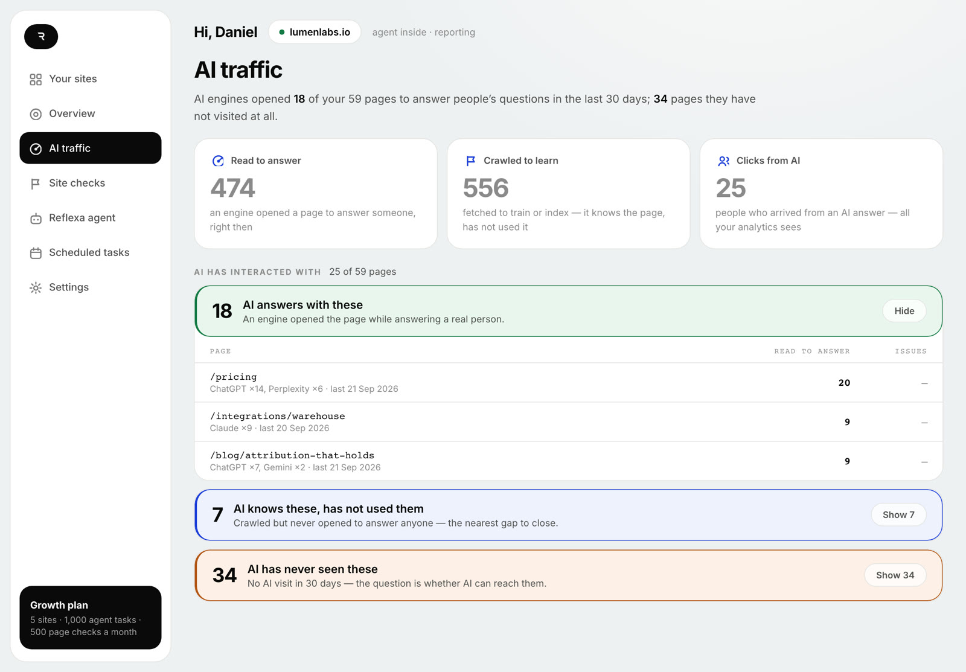Viewport: 966px width, 672px height.
Task: Open the /integrations/warehouse row
Action: coord(568,422)
